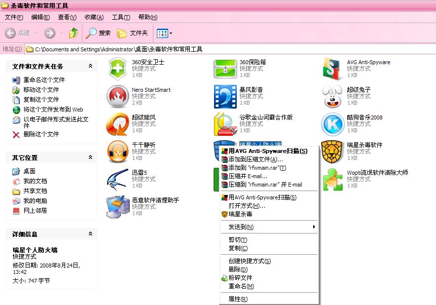Collapse the 其它位置 panel
This screenshot has width=436, height=305.
[90, 157]
